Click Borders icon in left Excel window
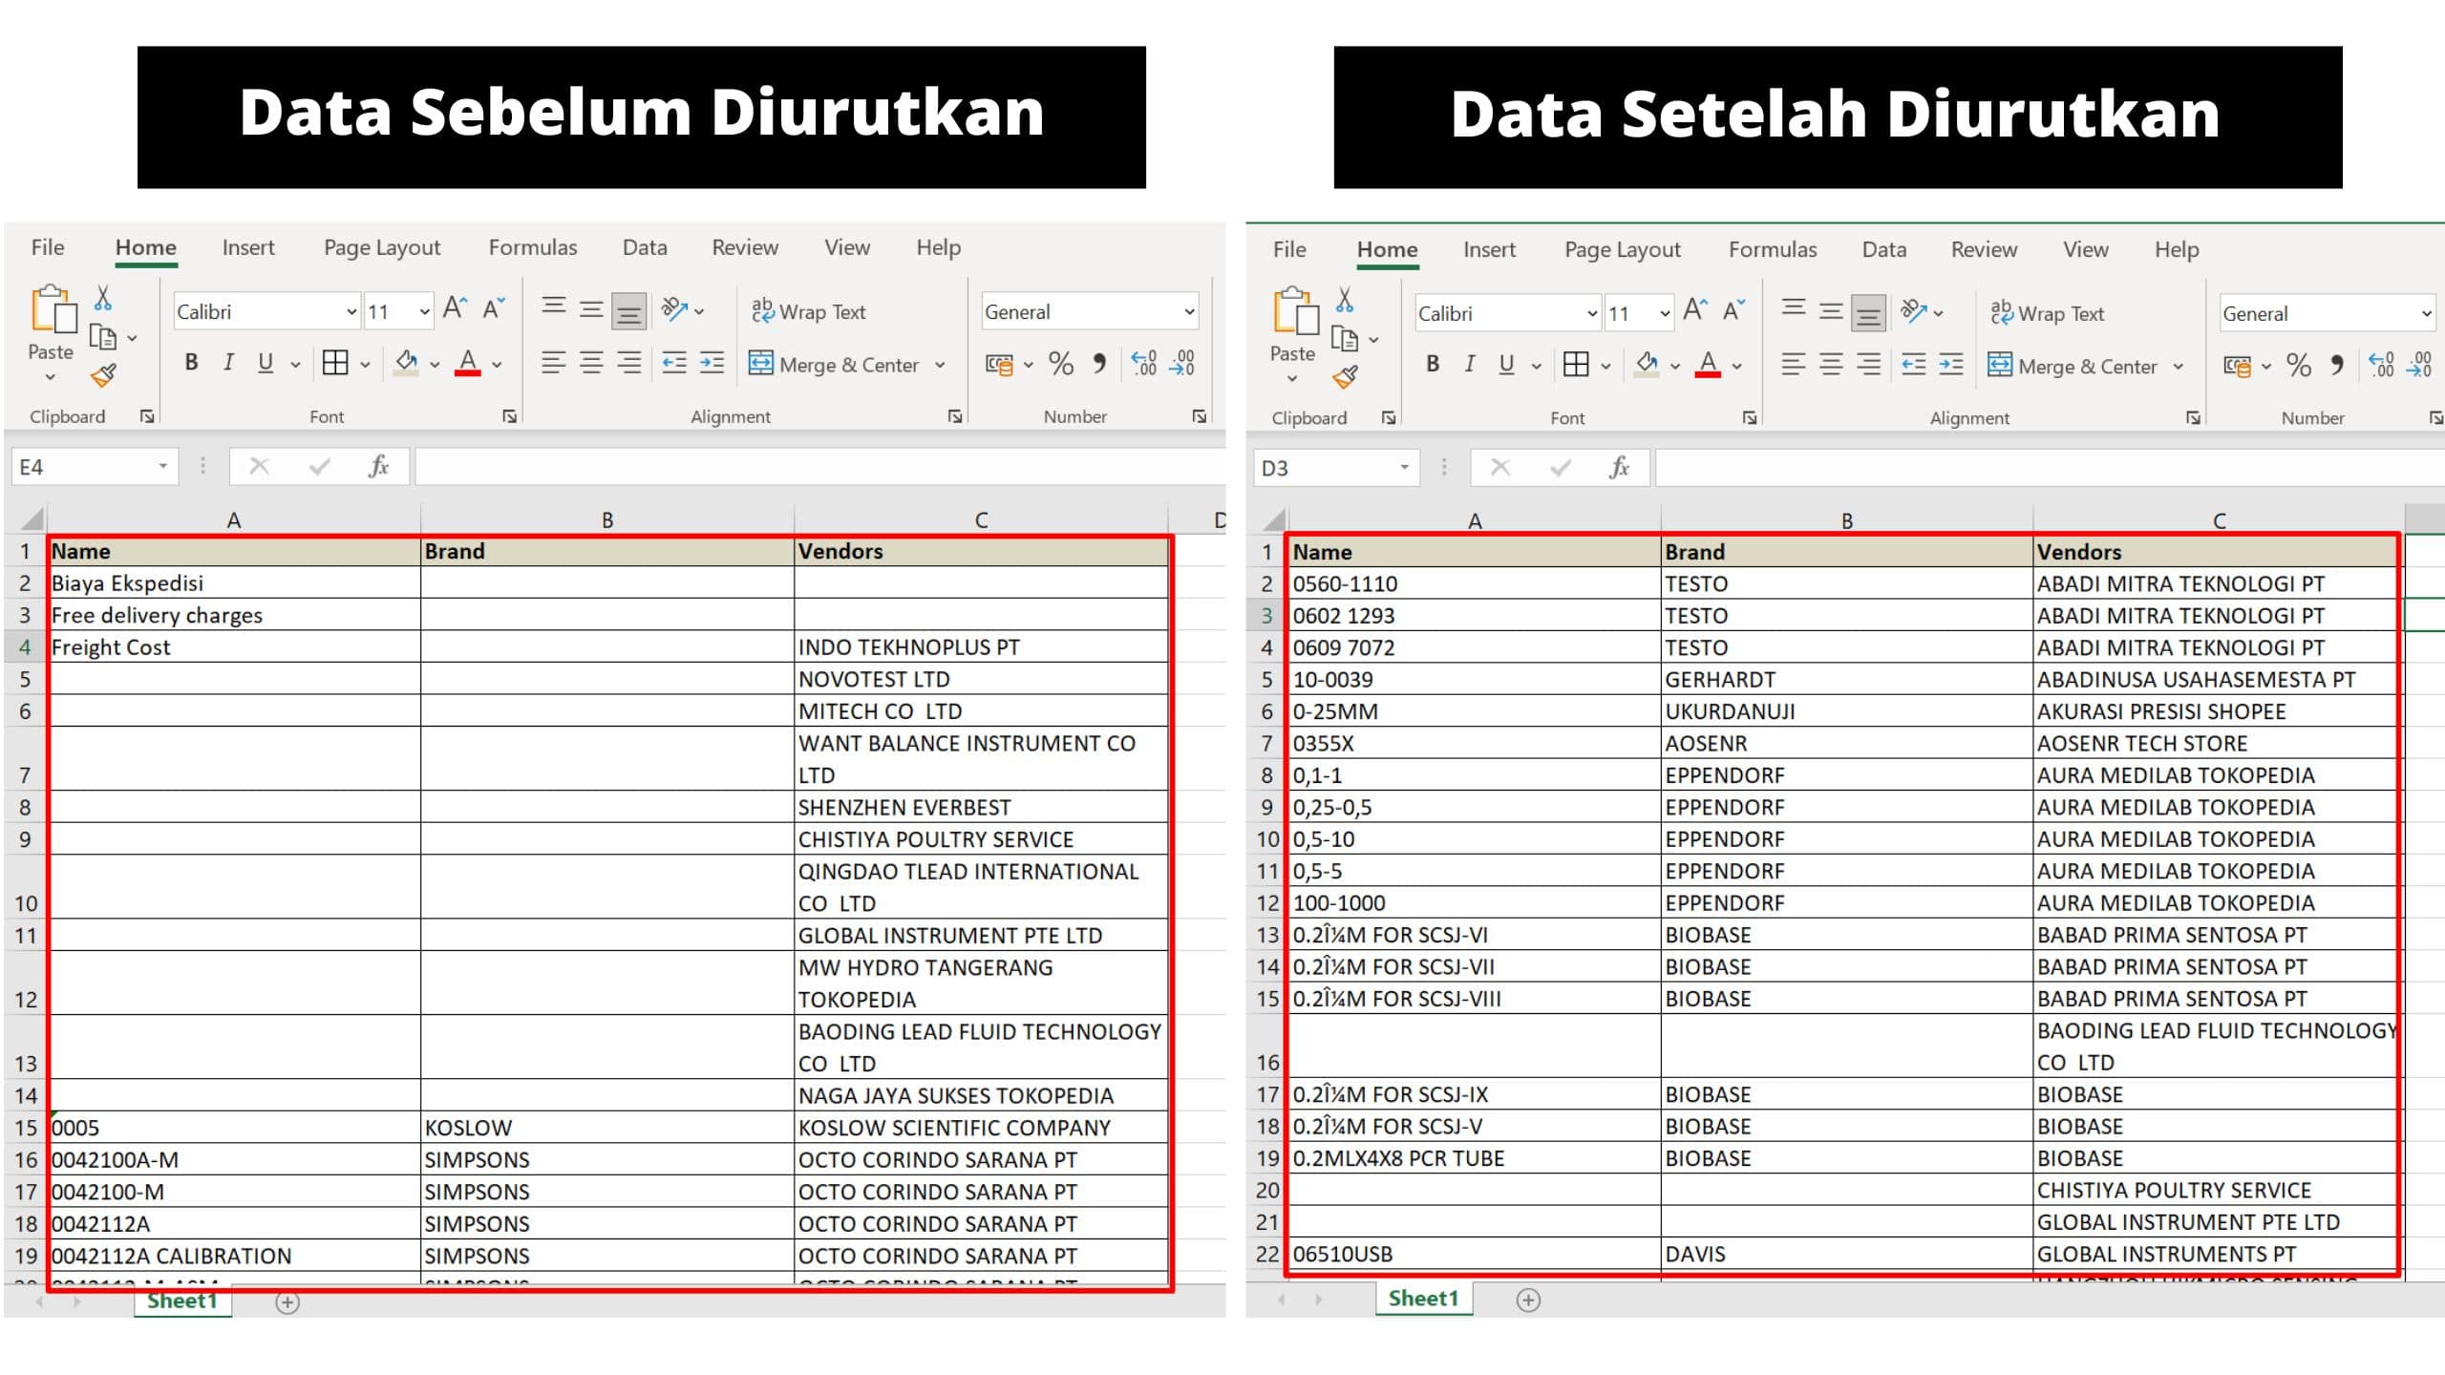Viewport: 2445px width, 1375px height. tap(335, 363)
